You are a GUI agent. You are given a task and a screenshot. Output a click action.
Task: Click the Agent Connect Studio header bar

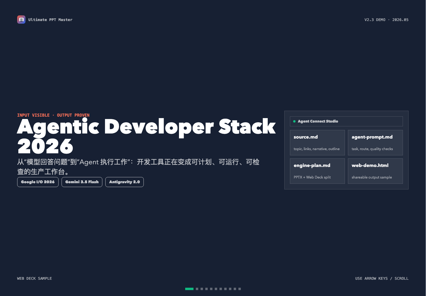[346, 121]
